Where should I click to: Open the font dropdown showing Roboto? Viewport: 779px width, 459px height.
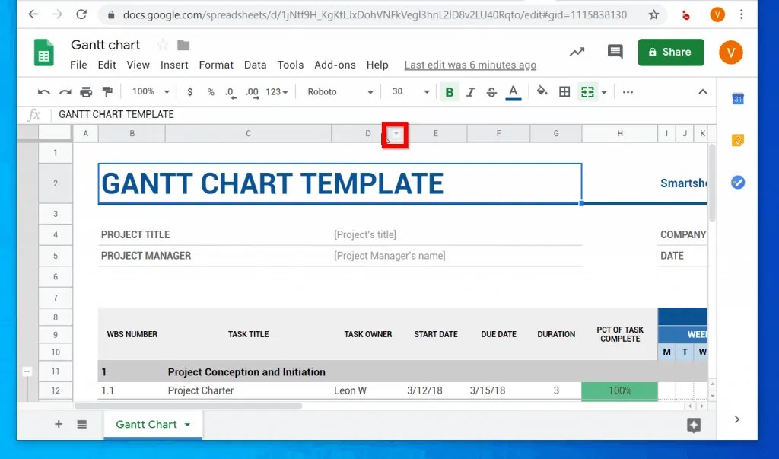pyautogui.click(x=339, y=91)
